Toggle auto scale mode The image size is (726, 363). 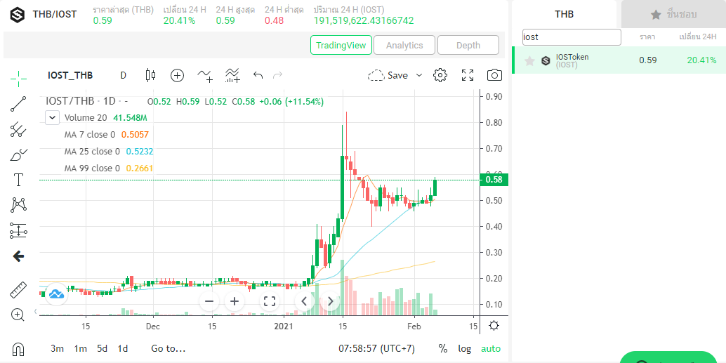pyautogui.click(x=491, y=349)
